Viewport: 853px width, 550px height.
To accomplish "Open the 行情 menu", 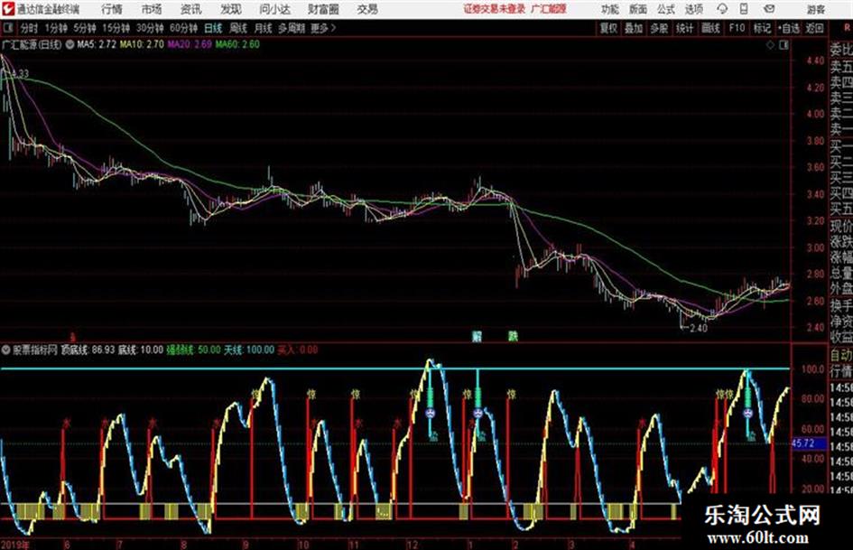I will click(112, 9).
